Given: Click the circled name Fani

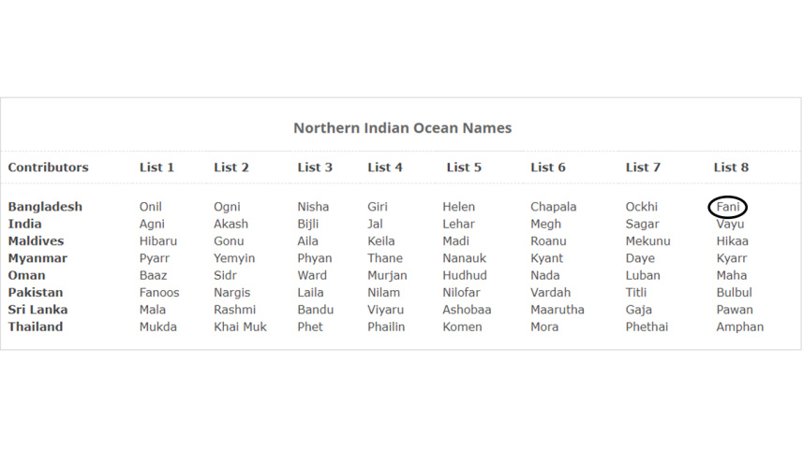Looking at the screenshot, I should click(x=728, y=207).
